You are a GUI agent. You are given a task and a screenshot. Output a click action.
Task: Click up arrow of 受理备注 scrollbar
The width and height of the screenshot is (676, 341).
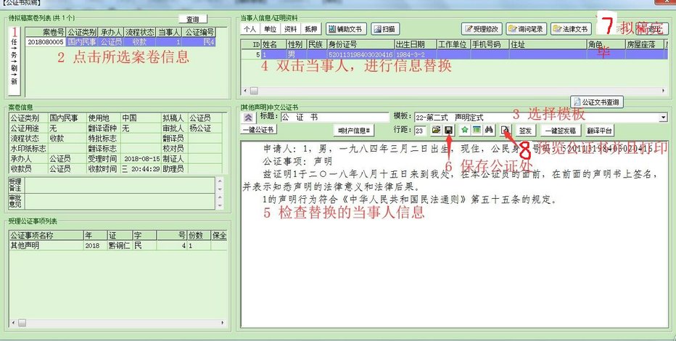point(220,181)
